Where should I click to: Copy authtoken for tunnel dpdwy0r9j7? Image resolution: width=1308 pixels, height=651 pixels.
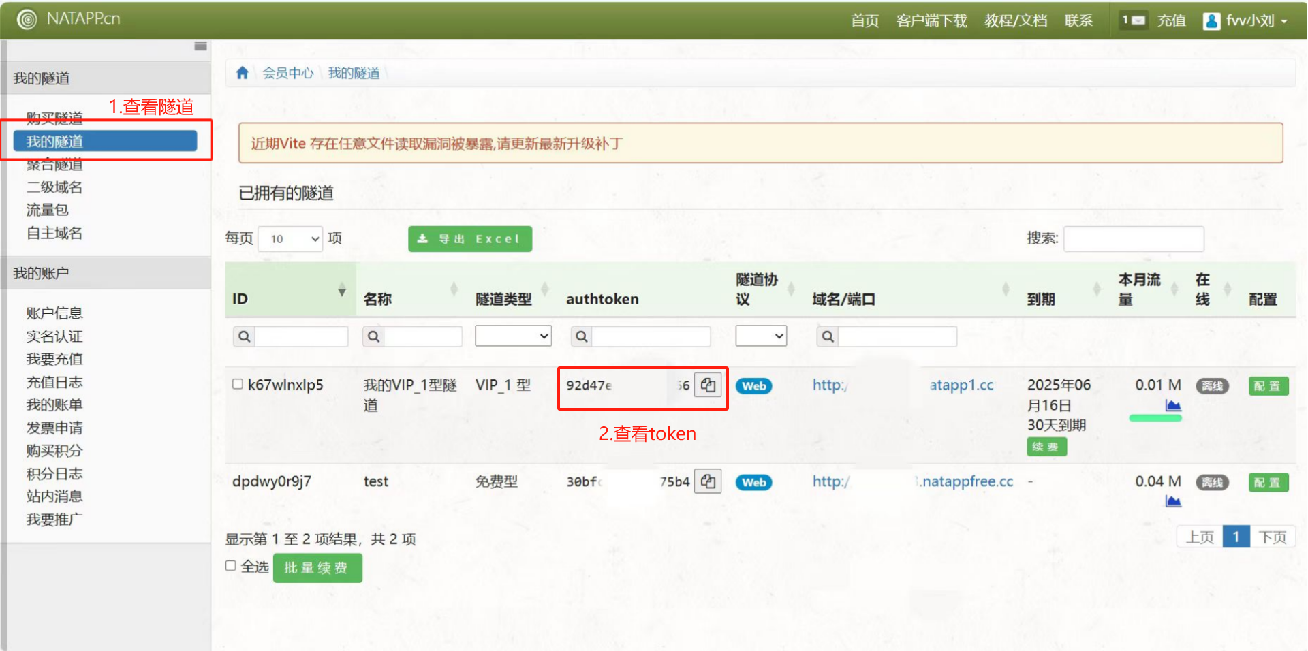[x=708, y=482]
